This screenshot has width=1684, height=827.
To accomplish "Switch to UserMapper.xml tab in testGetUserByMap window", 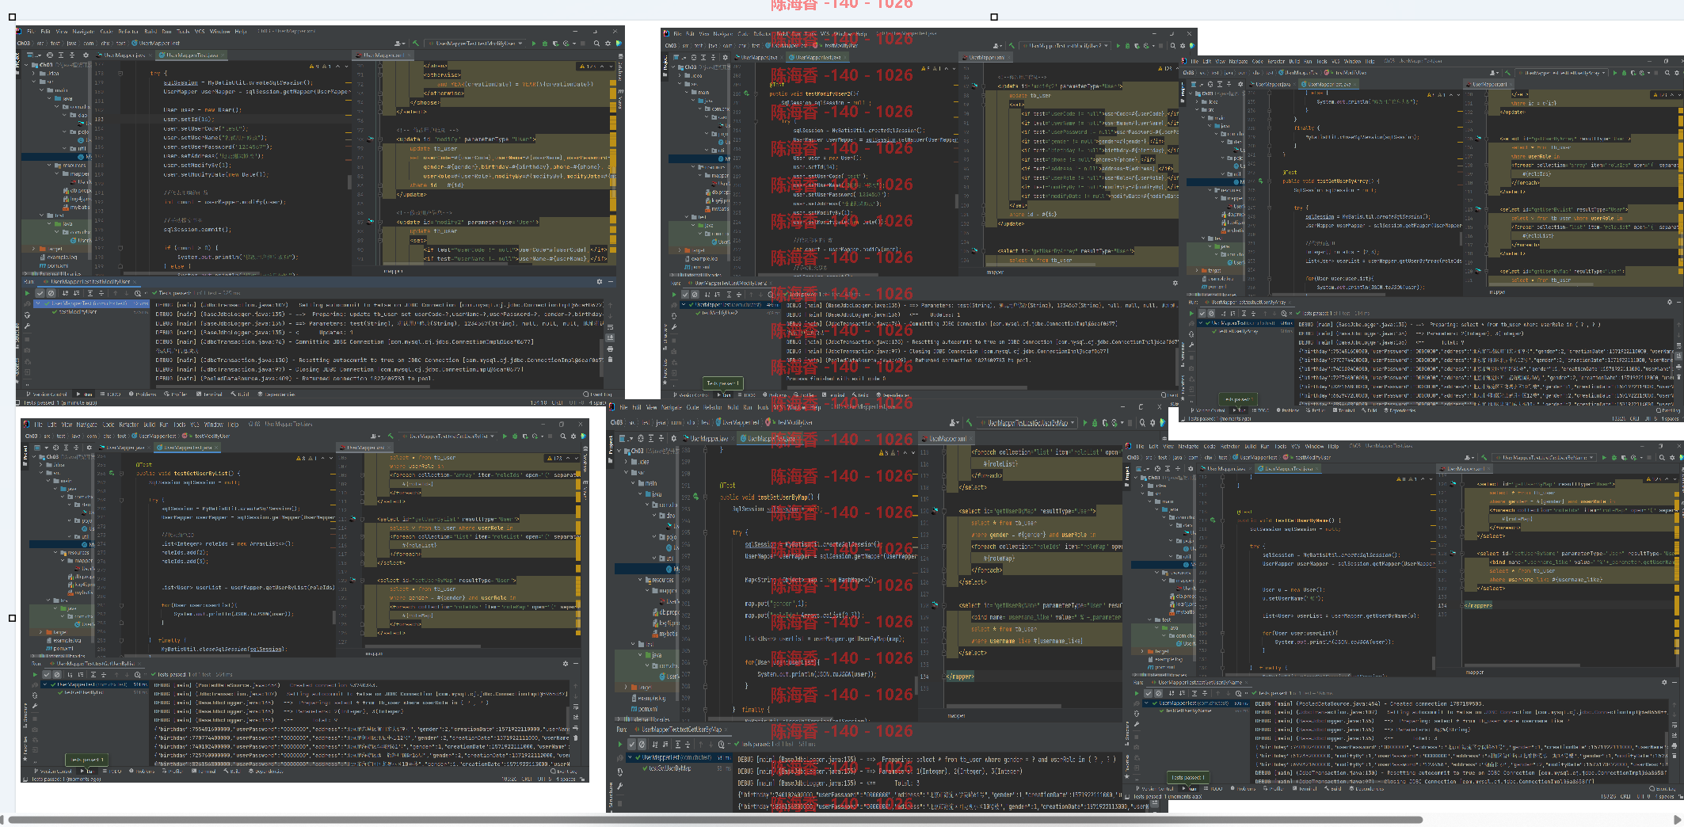I will click(x=947, y=439).
